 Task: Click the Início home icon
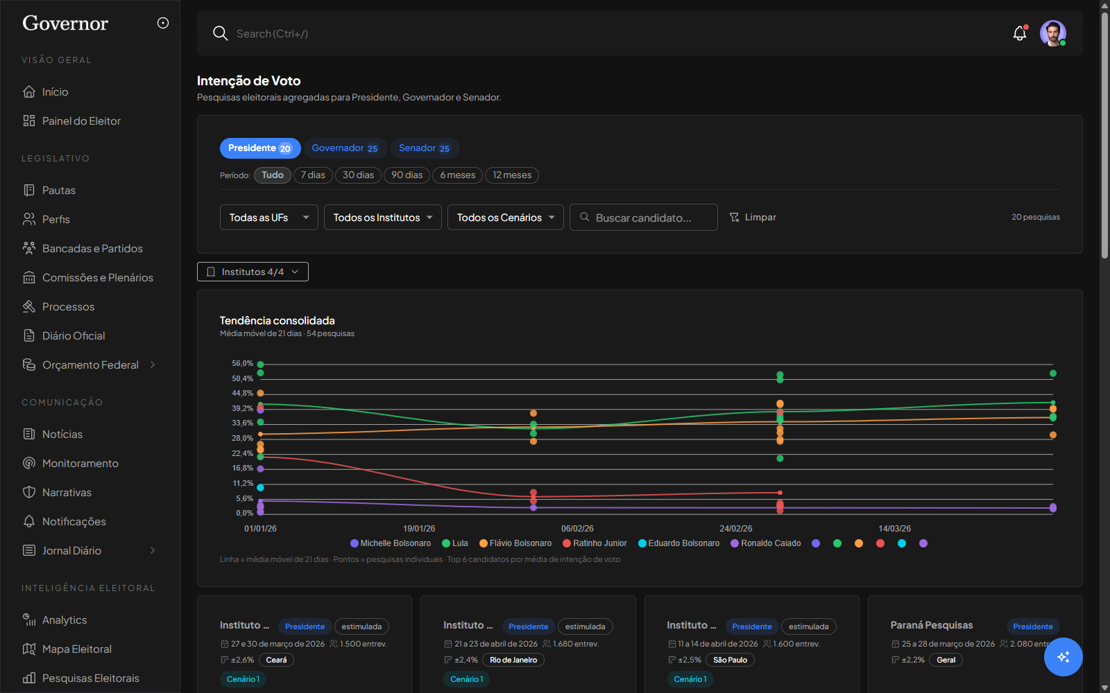click(x=29, y=91)
